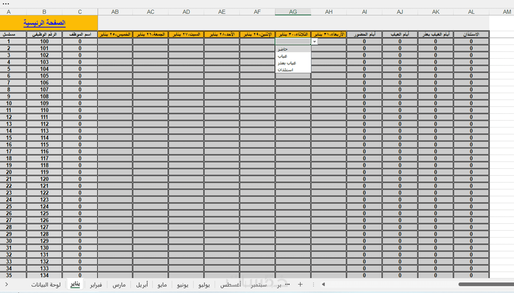This screenshot has height=293, width=514.
Task: Select employee number cell '133'
Action: [x=44, y=269]
